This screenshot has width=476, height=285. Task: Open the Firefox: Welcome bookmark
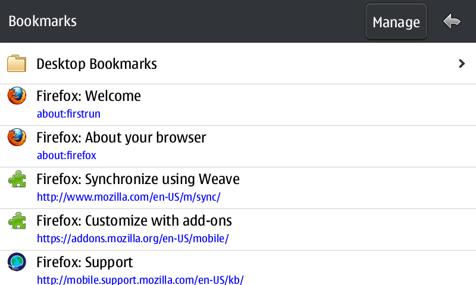[89, 96]
